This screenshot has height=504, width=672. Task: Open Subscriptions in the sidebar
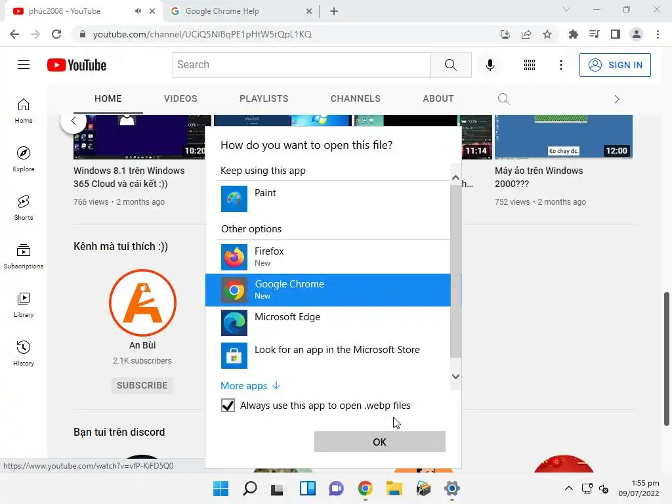tap(24, 257)
